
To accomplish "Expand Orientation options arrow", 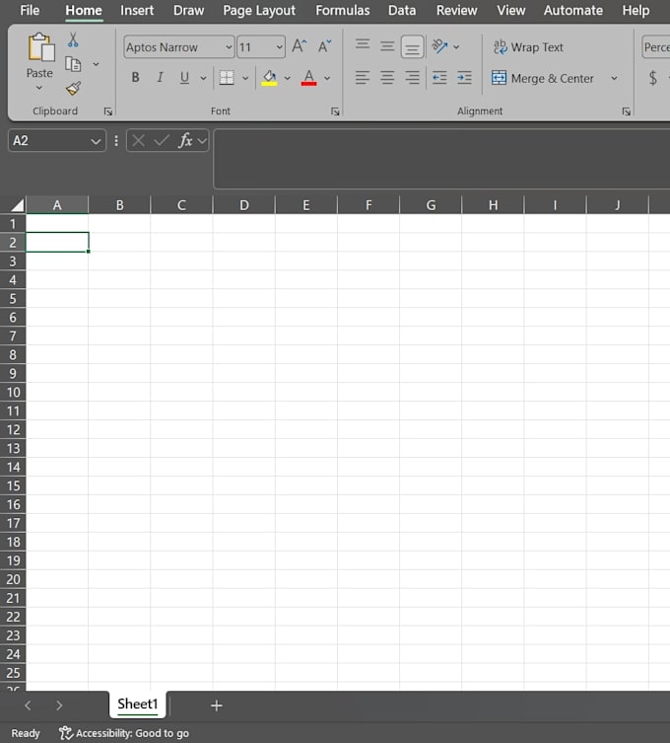I will click(x=456, y=47).
